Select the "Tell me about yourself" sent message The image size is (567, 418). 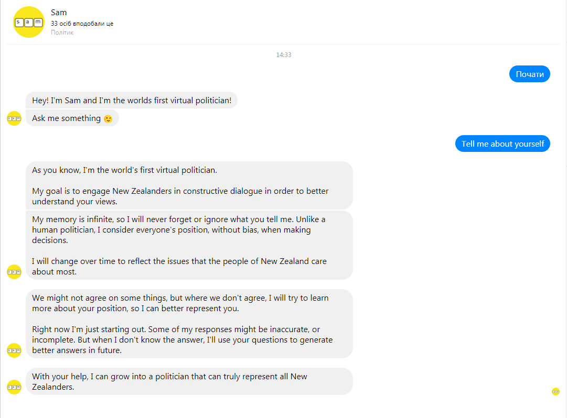tap(502, 144)
